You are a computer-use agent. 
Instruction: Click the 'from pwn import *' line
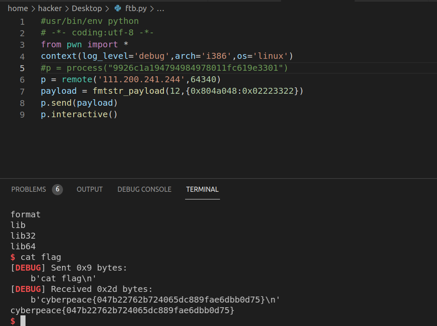click(x=84, y=44)
